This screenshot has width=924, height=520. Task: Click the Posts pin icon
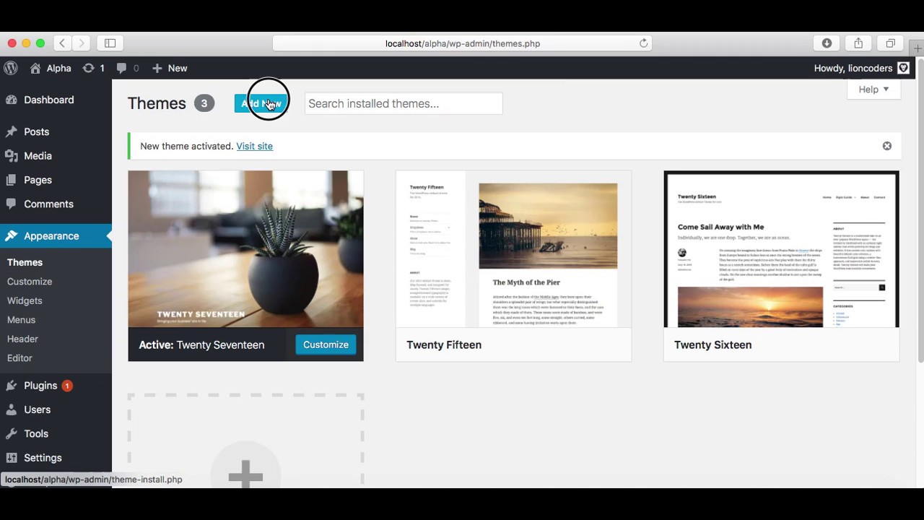click(x=12, y=131)
